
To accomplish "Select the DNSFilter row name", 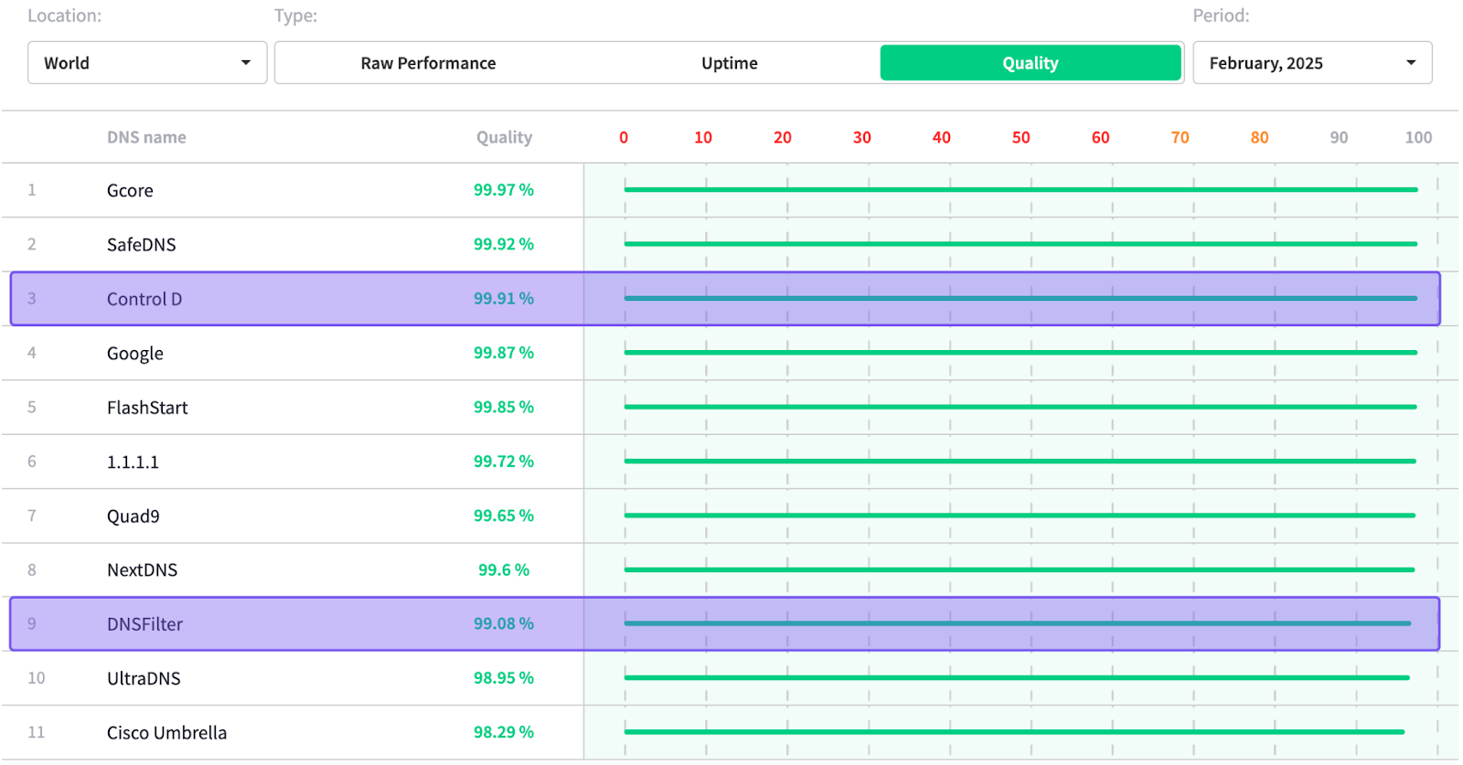I will coord(144,624).
